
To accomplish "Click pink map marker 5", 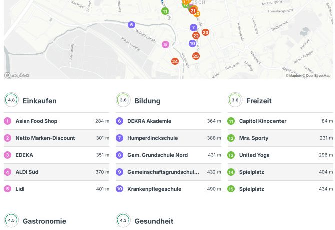I will [165, 45].
